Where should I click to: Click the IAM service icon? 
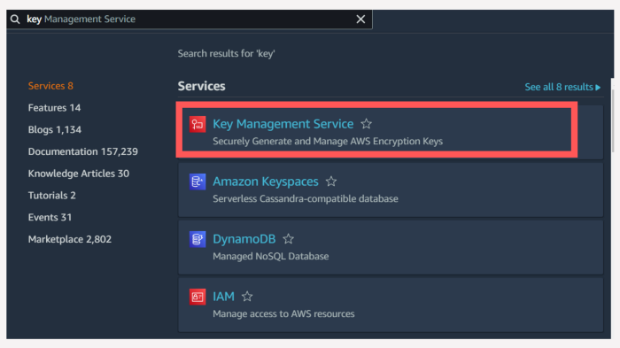pyautogui.click(x=198, y=297)
